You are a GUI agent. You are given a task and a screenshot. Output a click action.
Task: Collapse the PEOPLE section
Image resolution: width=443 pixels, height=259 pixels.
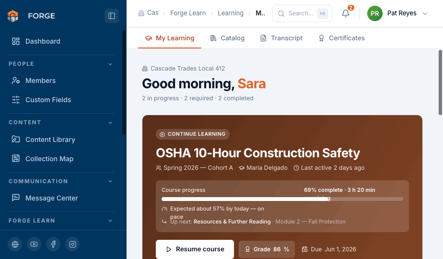[110, 64]
